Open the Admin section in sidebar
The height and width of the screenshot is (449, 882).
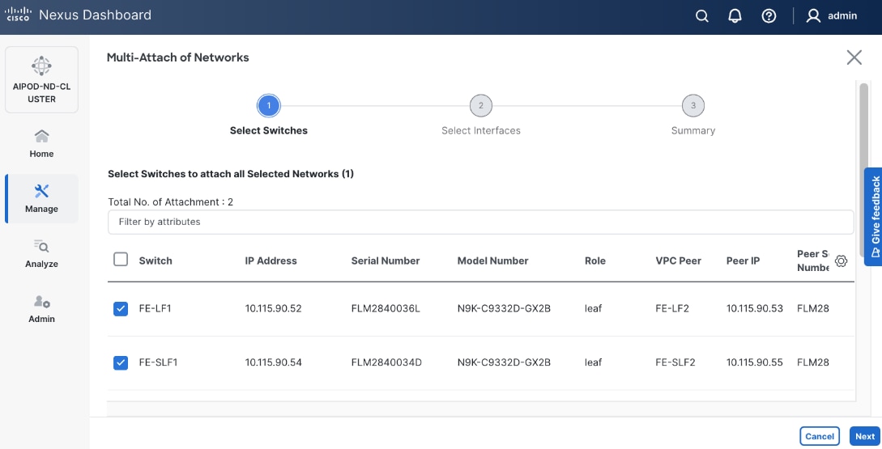point(41,308)
